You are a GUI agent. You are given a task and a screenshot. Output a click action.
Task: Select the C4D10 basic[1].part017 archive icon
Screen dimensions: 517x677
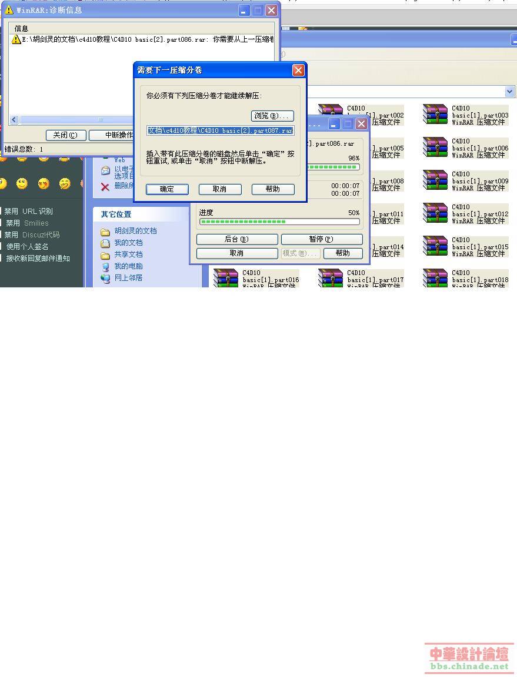[x=331, y=277]
